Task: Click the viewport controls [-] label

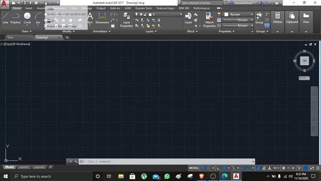Action: [3, 44]
